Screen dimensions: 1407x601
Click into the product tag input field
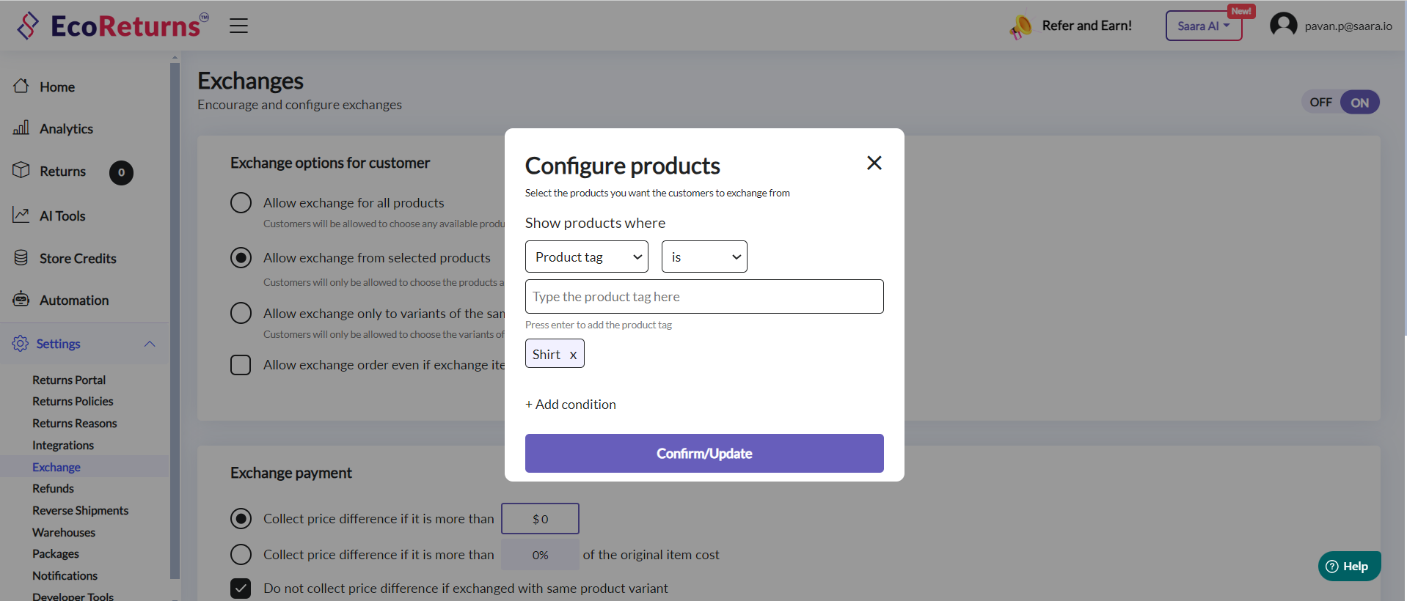click(x=703, y=297)
